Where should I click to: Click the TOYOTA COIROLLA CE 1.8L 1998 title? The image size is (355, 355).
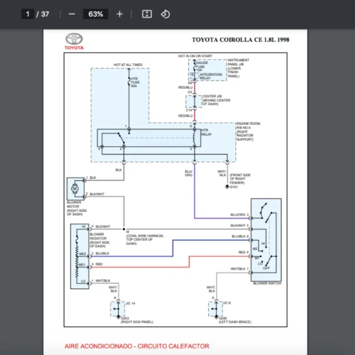tap(240, 40)
